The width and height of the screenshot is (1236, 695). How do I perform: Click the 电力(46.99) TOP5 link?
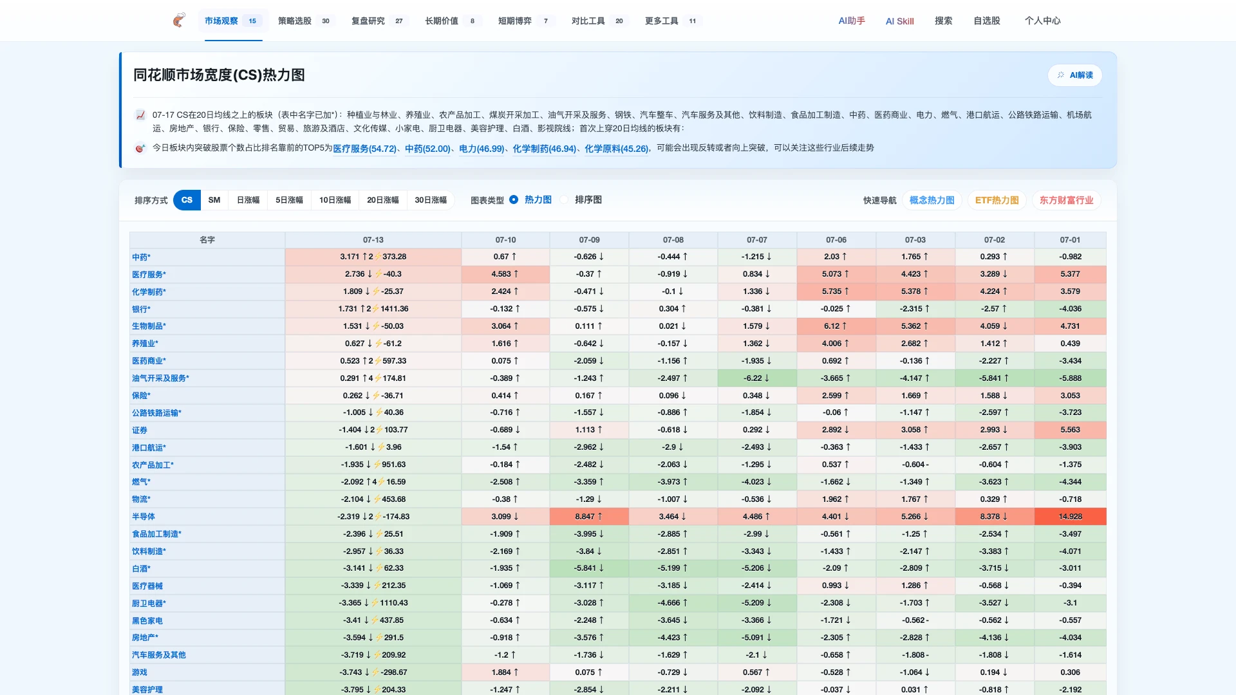[482, 149]
